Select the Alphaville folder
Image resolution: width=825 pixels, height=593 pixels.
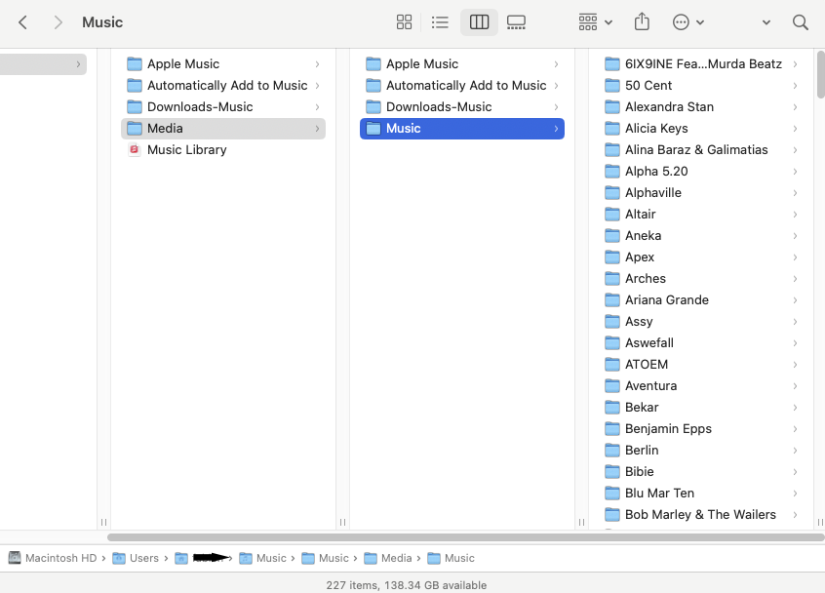(x=701, y=193)
